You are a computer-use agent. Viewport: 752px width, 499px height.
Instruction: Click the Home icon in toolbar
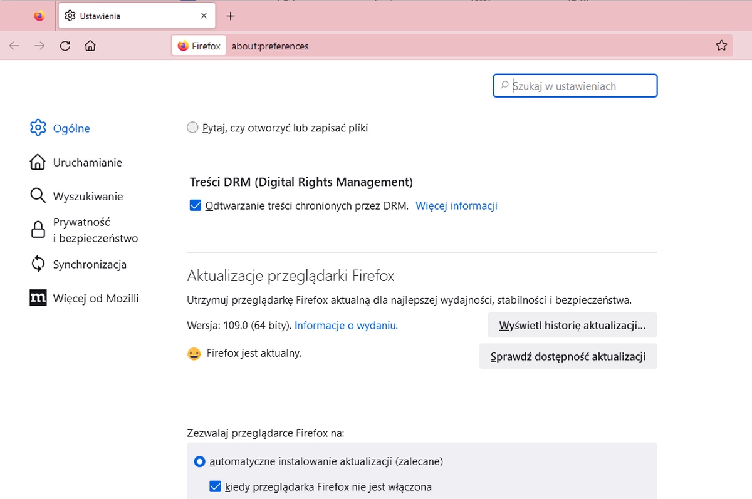tap(90, 46)
